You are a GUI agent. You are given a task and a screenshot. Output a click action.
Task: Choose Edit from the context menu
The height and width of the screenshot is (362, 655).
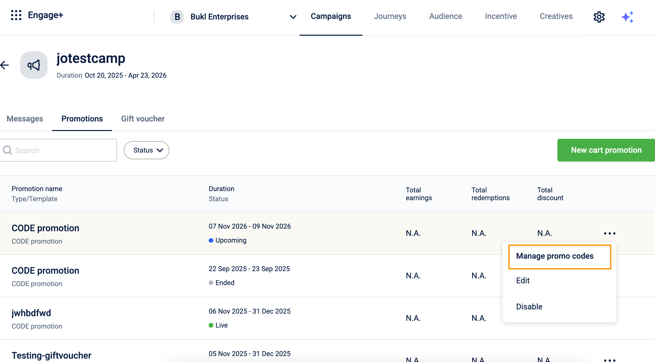tap(523, 280)
